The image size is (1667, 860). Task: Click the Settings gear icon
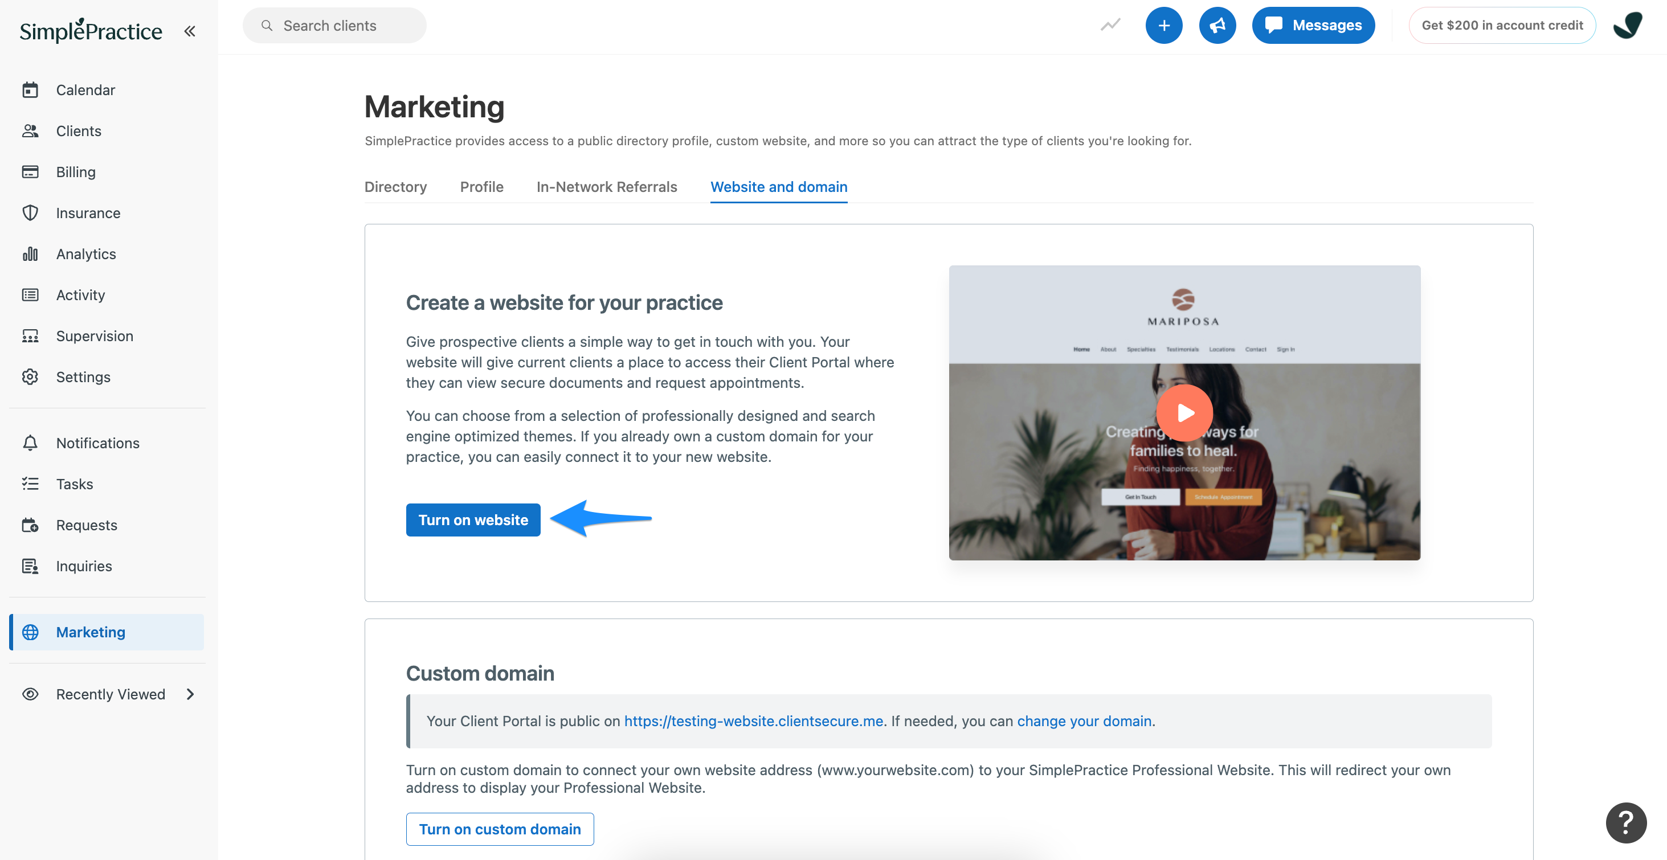coord(30,377)
